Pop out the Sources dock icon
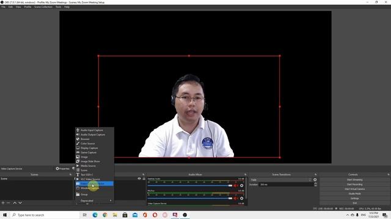 click(144, 175)
